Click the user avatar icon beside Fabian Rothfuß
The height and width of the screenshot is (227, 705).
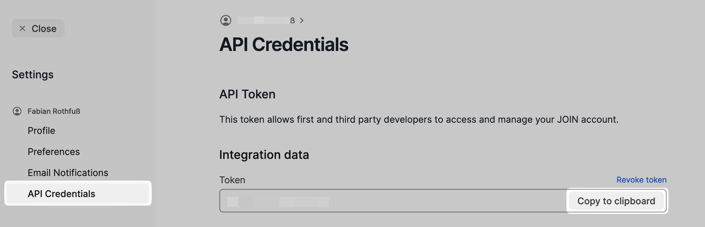pos(17,111)
